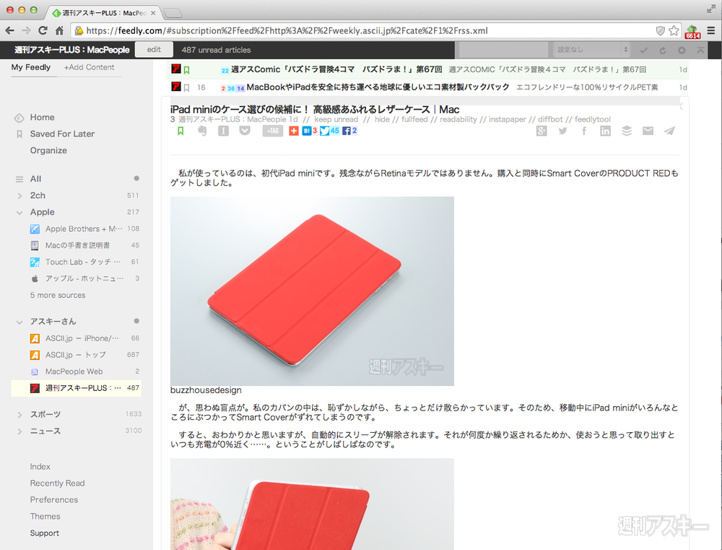Open Organize in the sidebar
The height and width of the screenshot is (550, 722).
(48, 150)
